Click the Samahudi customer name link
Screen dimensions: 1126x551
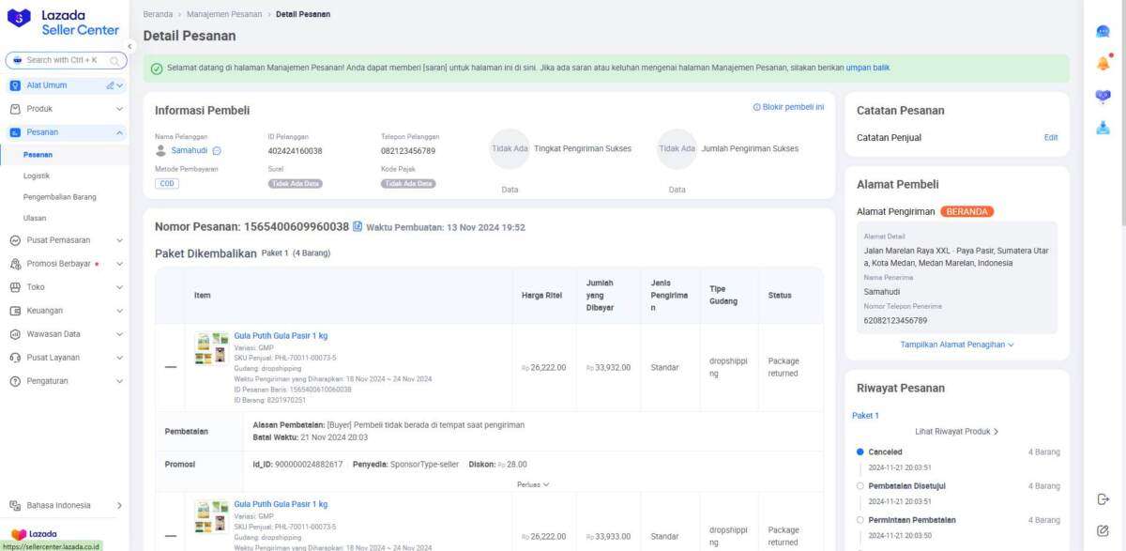coord(190,150)
